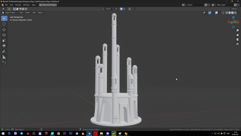241x136 pixels.
Task: Switch perspective/orthographic grid icon
Action: [238, 44]
